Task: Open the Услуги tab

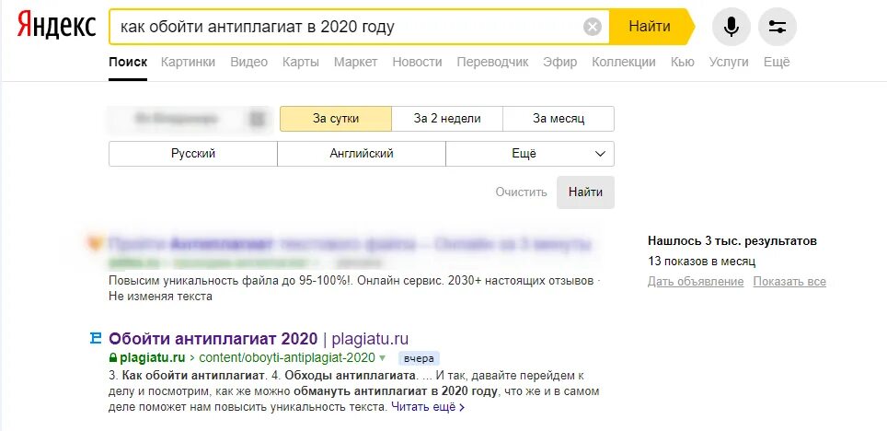Action: click(729, 63)
